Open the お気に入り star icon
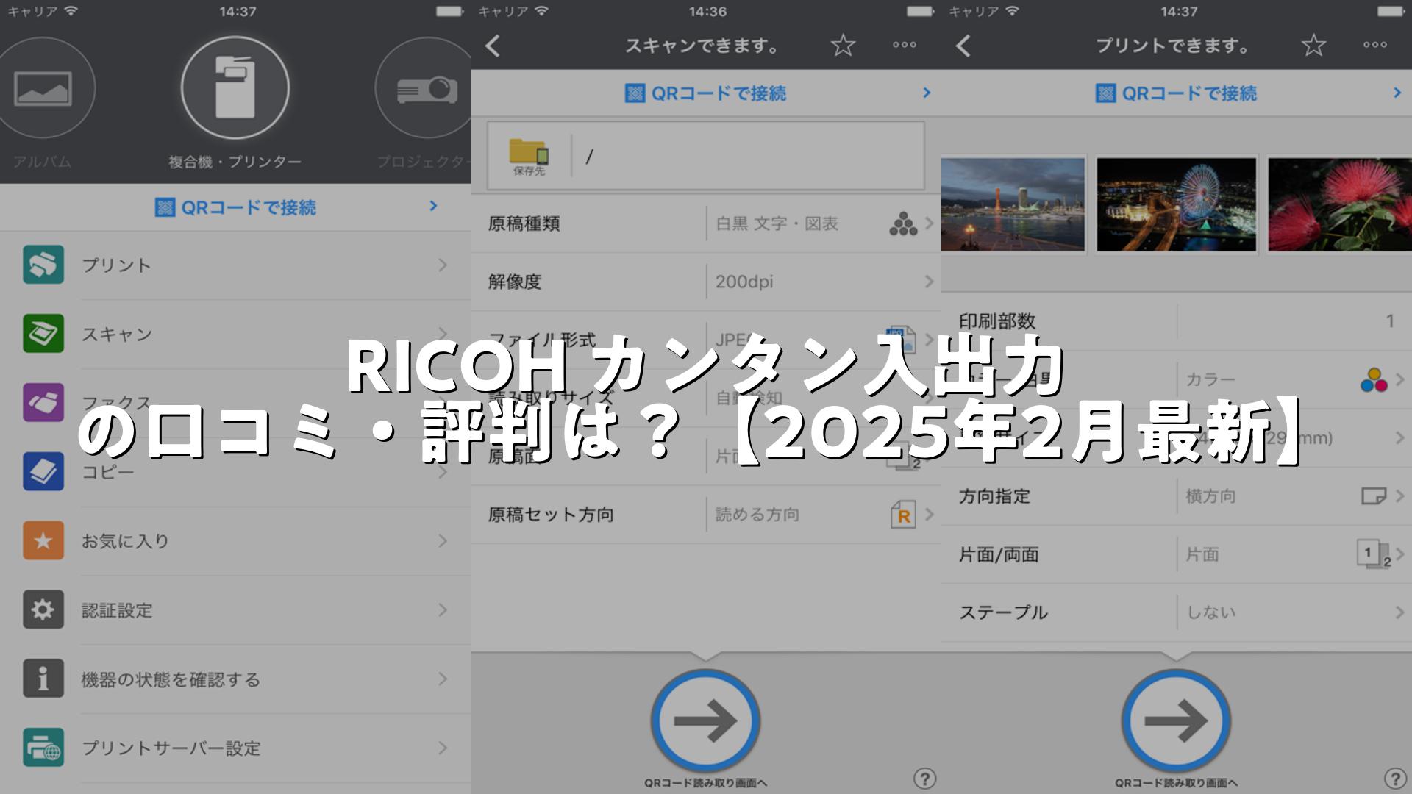The height and width of the screenshot is (794, 1412). (43, 540)
